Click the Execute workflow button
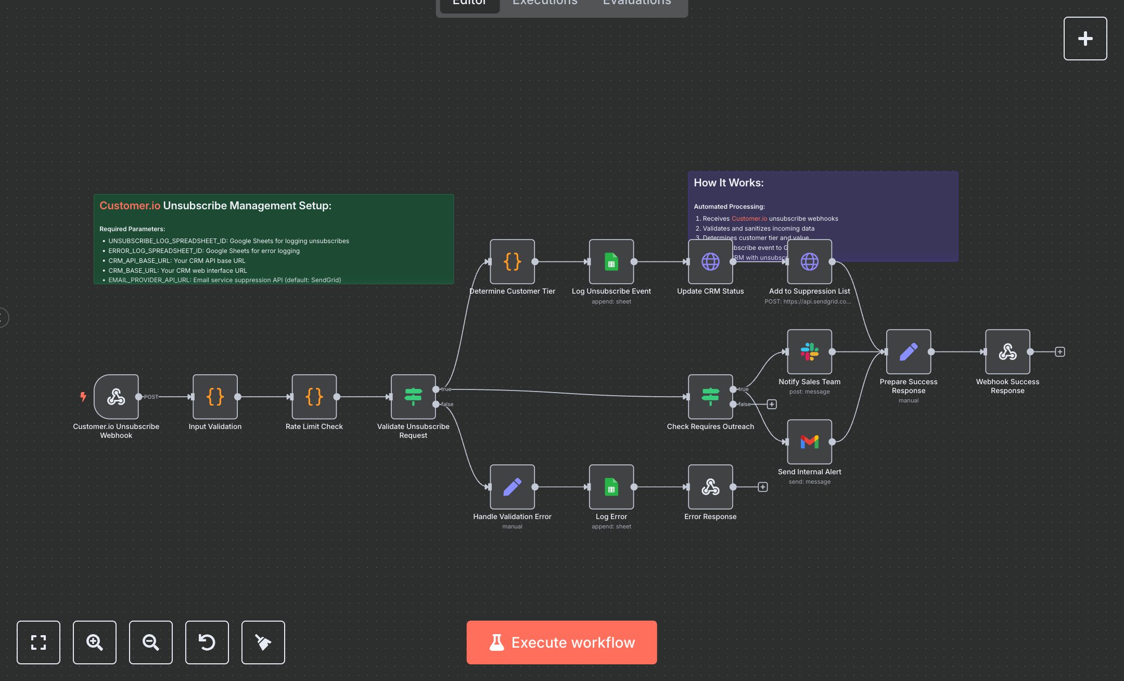The height and width of the screenshot is (681, 1124). 561,642
